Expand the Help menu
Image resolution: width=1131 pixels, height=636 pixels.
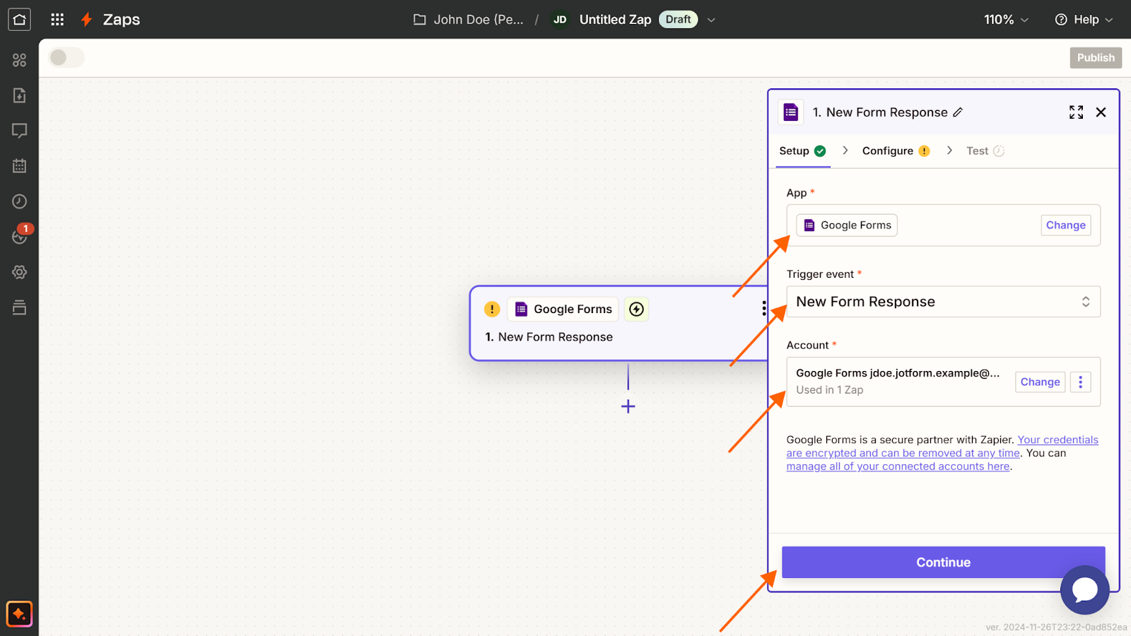coord(1084,20)
